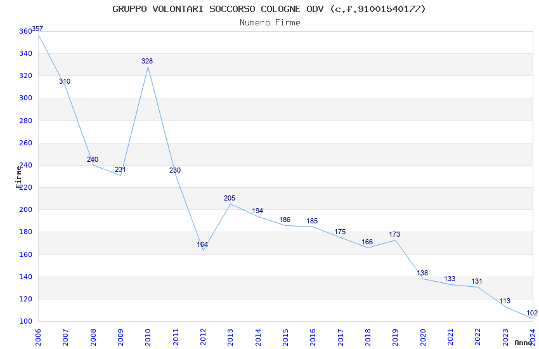Viewport: 539px width, 349px height.
Task: Select the 113 data label at 2023
Action: pyautogui.click(x=505, y=301)
